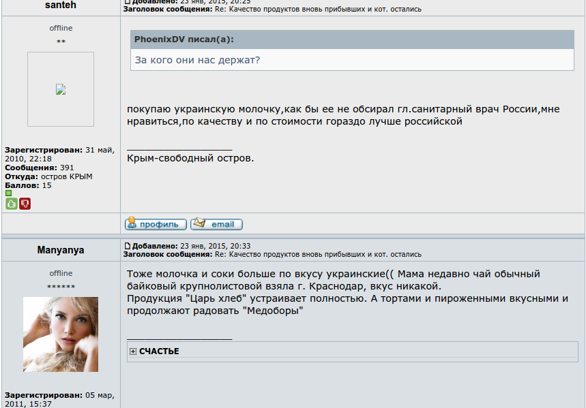The height and width of the screenshot is (408, 586).
Task: Click the red thumbs-down reputation icon
Action: (x=25, y=203)
